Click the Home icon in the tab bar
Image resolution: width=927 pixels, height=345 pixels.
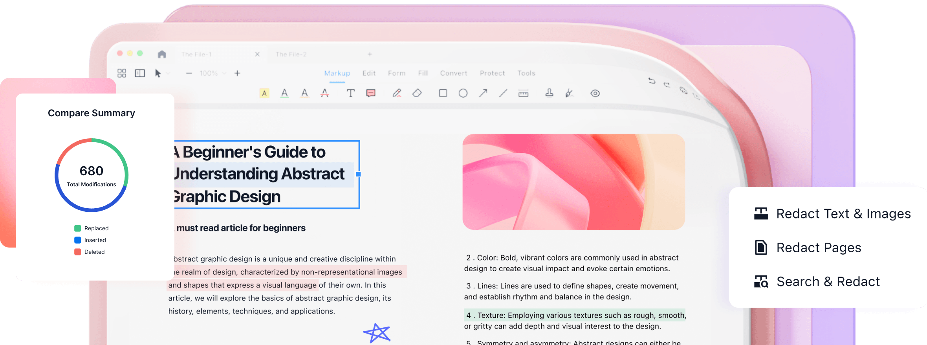click(x=162, y=54)
